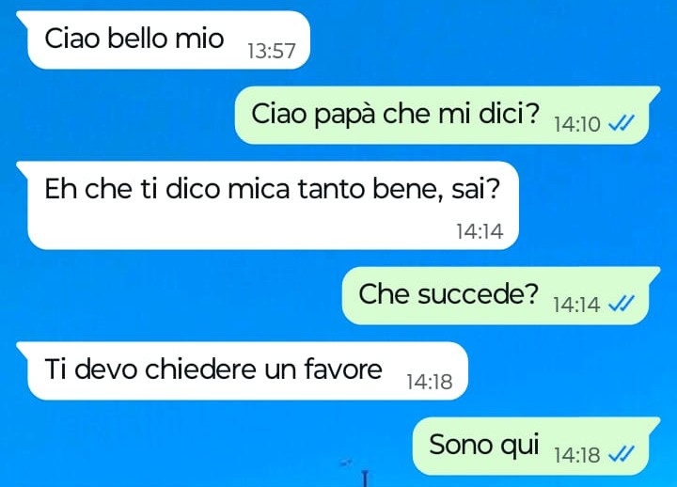Click the 13:57 timestamp

coord(272,51)
